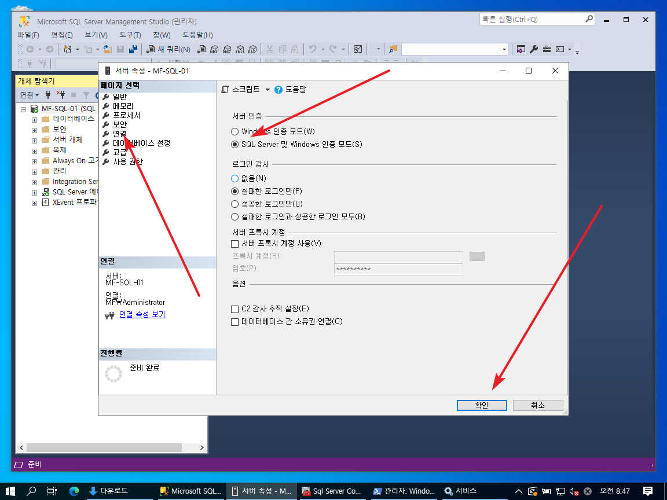Click the Find in Files icon
This screenshot has width=667, height=500.
(393, 49)
